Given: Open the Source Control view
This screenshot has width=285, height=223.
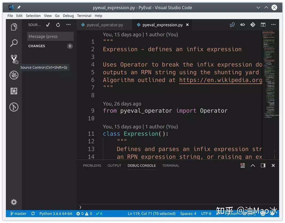Looking at the screenshot, I should (14, 59).
